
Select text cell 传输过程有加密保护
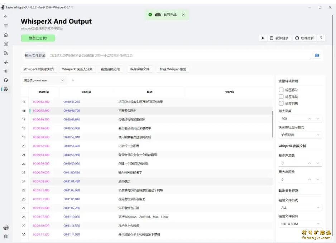pyautogui.click(x=131, y=120)
